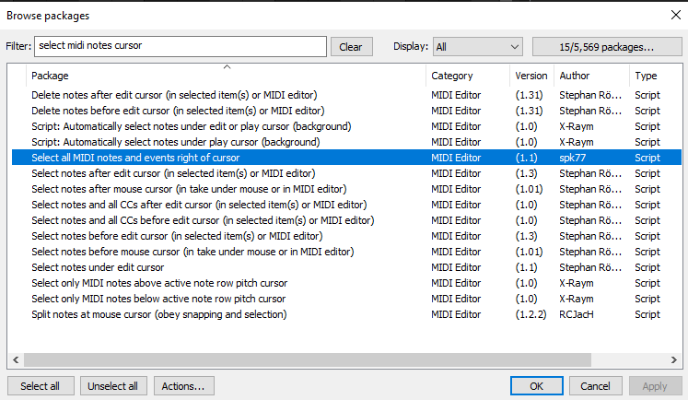Image resolution: width=688 pixels, height=400 pixels.
Task: Click into the Filter text field
Action: point(180,46)
